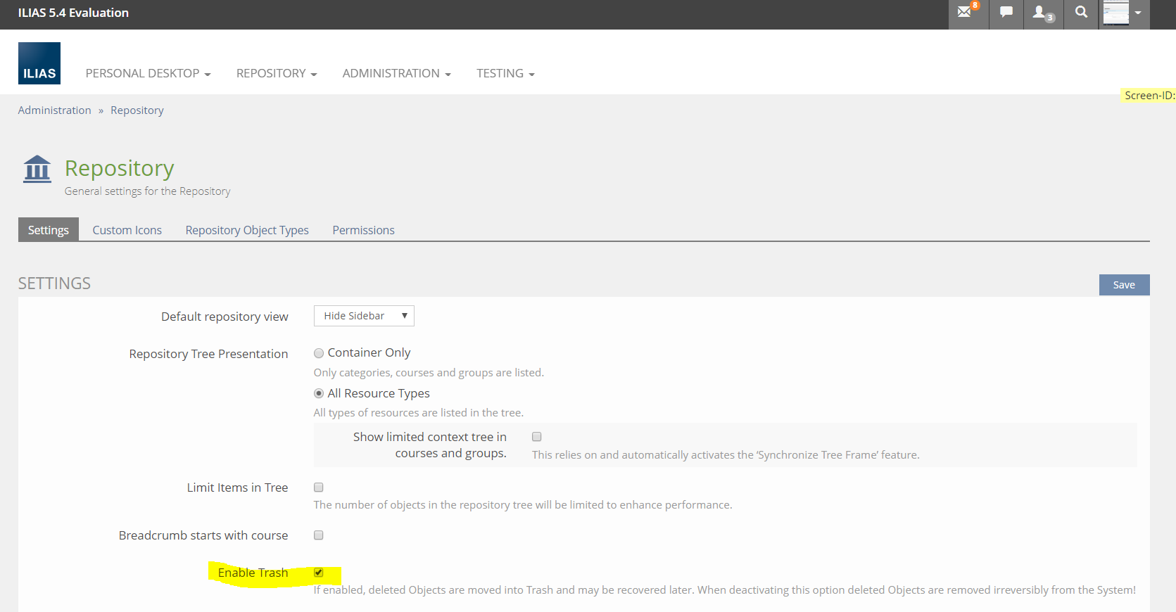Open the contacts icon with badge
Screen dimensions: 1176x612
tap(1042, 13)
